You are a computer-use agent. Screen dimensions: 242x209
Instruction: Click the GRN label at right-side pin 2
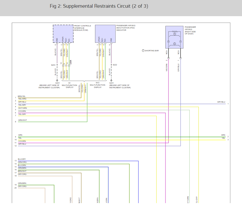(x=223, y=135)
